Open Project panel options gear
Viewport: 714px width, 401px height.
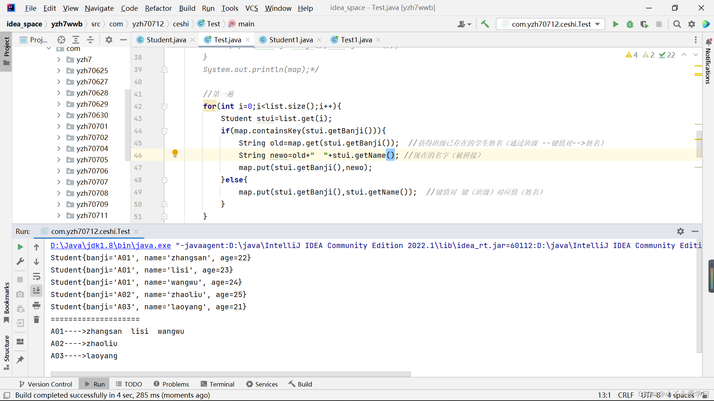pyautogui.click(x=109, y=40)
